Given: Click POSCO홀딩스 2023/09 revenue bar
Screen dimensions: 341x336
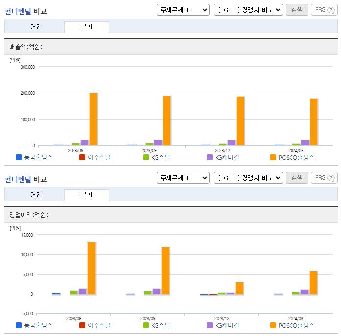Looking at the screenshot, I should 167,121.
